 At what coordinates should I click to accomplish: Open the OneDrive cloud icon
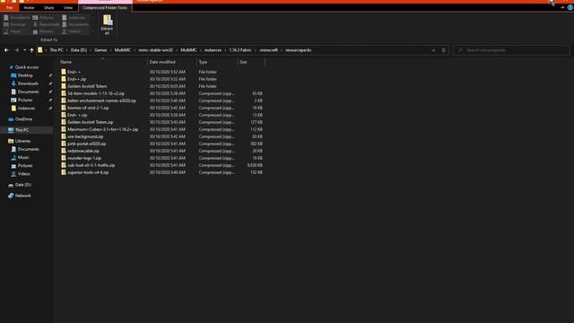[11, 119]
